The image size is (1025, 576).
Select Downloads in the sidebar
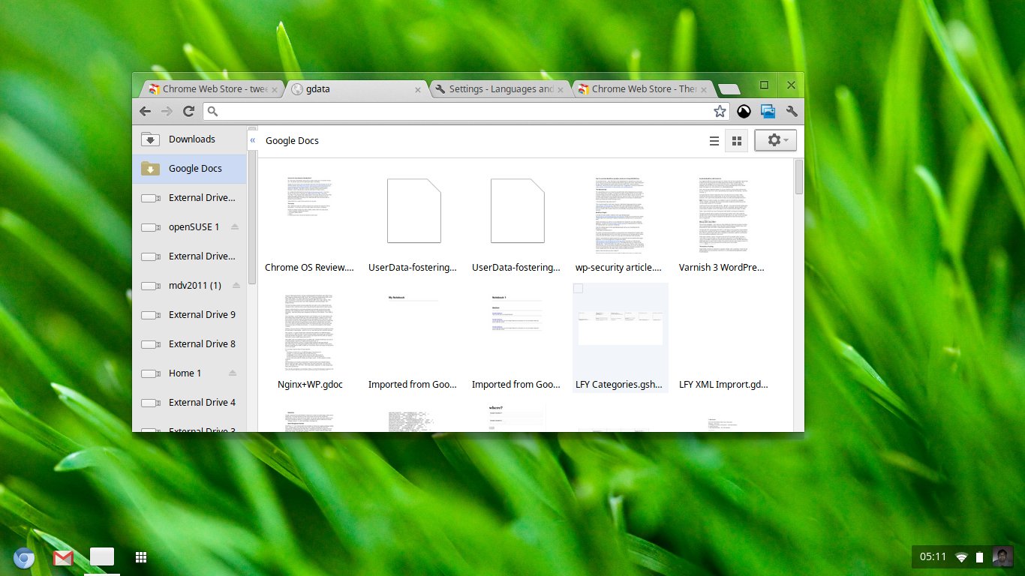(191, 139)
